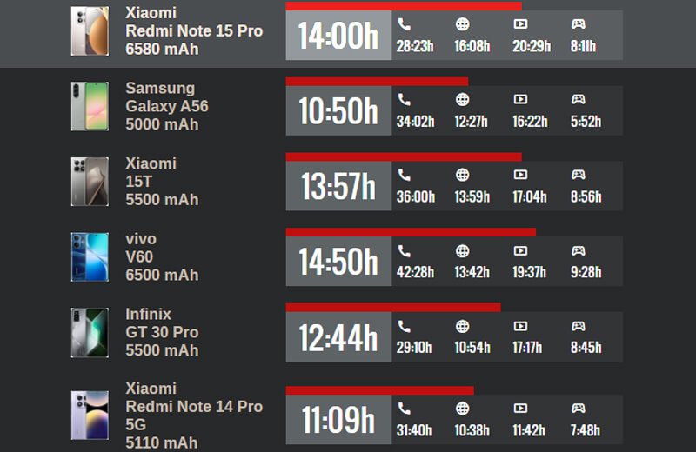Click the phone call icon for Redmi Note 15 Pro

[x=405, y=24]
